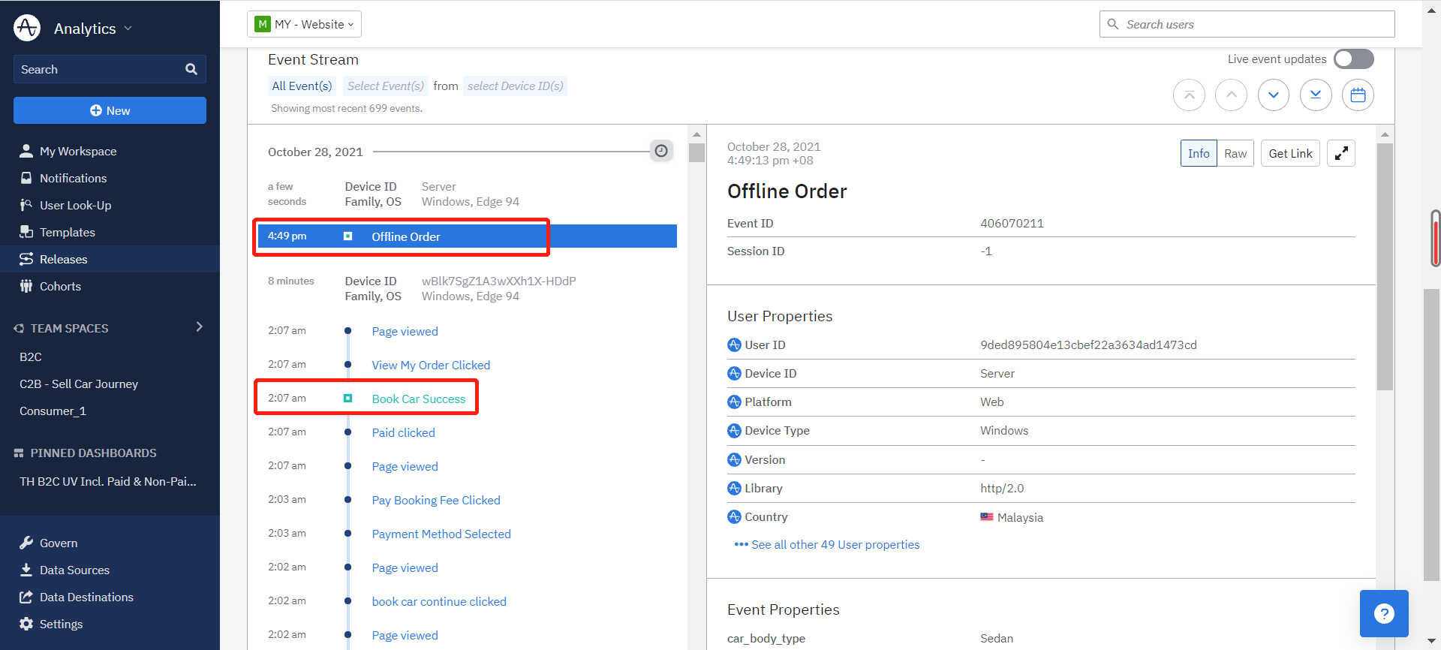Click the Event ID value 406070211
The width and height of the screenshot is (1441, 650).
tap(1012, 223)
